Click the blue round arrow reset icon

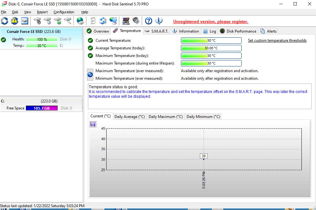tap(90, 75)
